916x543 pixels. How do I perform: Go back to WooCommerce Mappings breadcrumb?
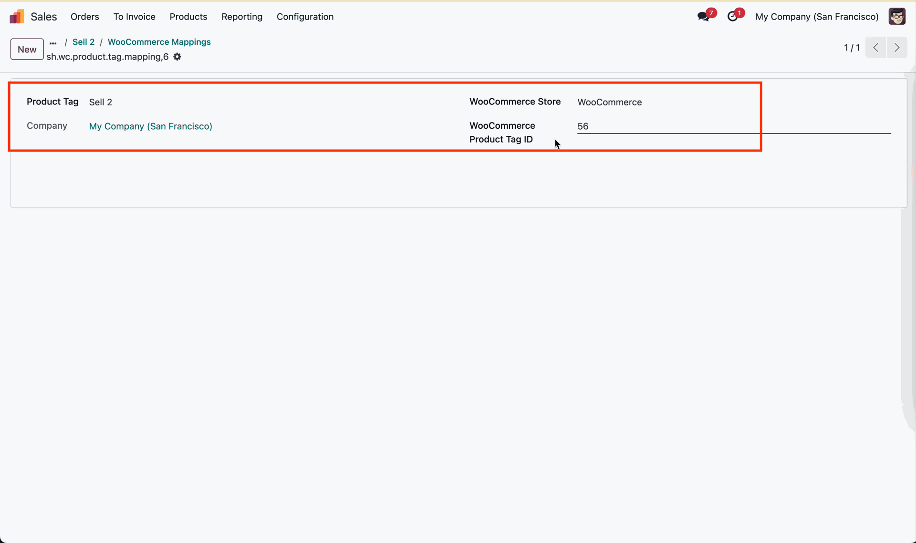tap(159, 42)
